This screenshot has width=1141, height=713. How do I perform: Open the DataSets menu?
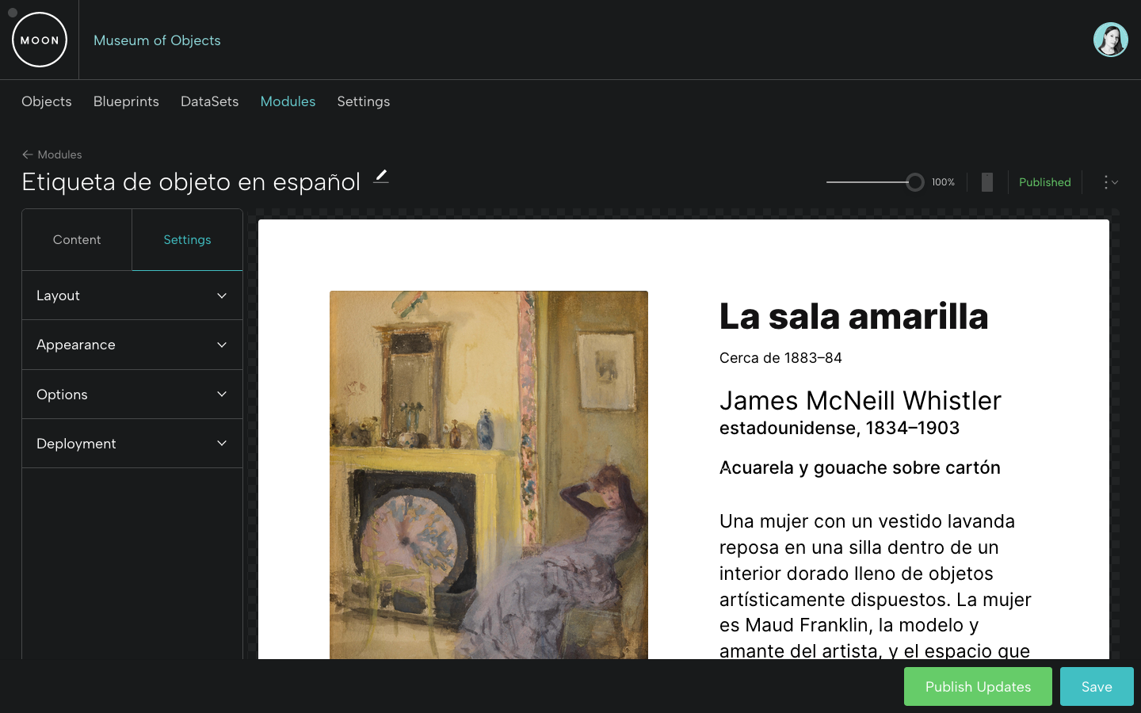coord(209,101)
